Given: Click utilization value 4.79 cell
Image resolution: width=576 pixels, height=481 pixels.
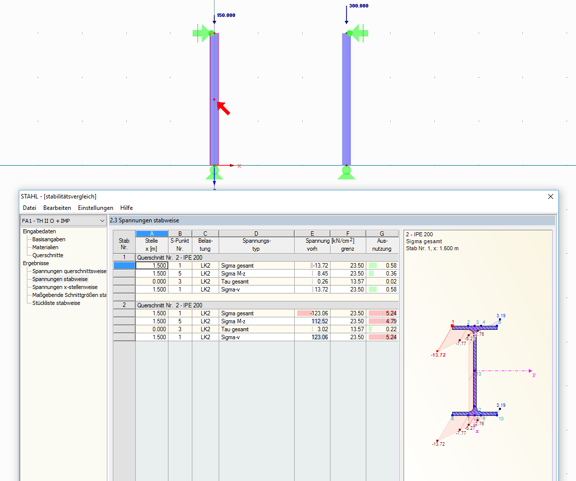Looking at the screenshot, I should (382, 321).
